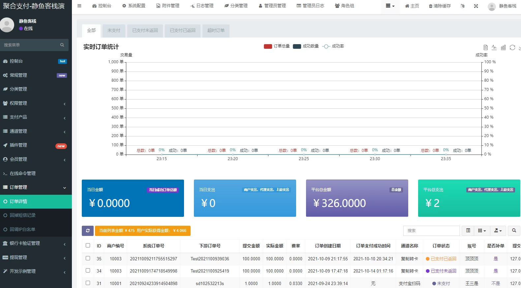The height and width of the screenshot is (288, 521).
Task: Click the fullscreen toggle icon in header
Action: [476, 6]
